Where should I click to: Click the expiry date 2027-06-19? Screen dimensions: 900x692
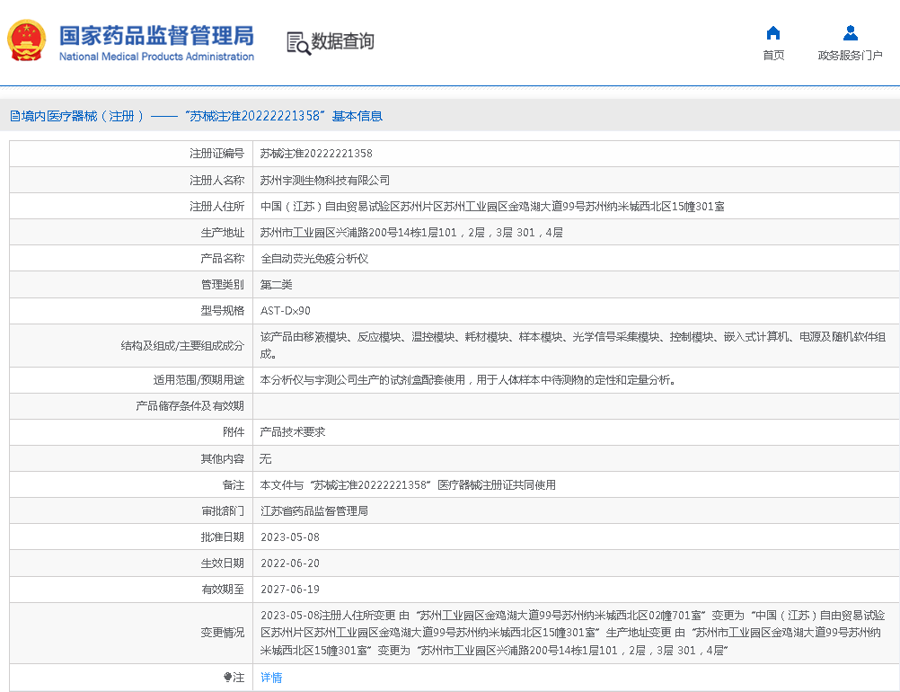pos(289,590)
